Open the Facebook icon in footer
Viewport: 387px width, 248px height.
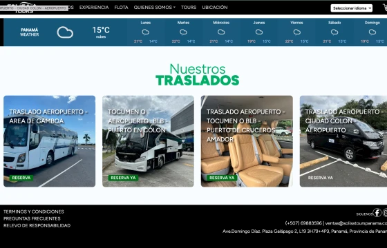377,213
